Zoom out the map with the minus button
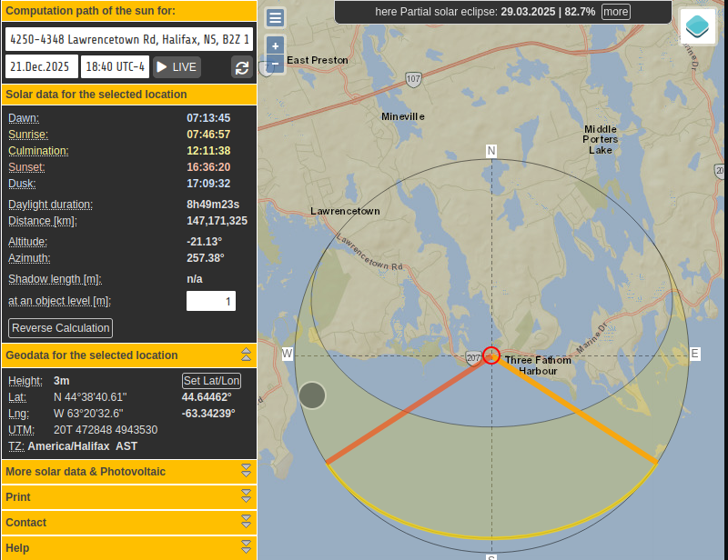The height and width of the screenshot is (560, 728). pyautogui.click(x=275, y=65)
